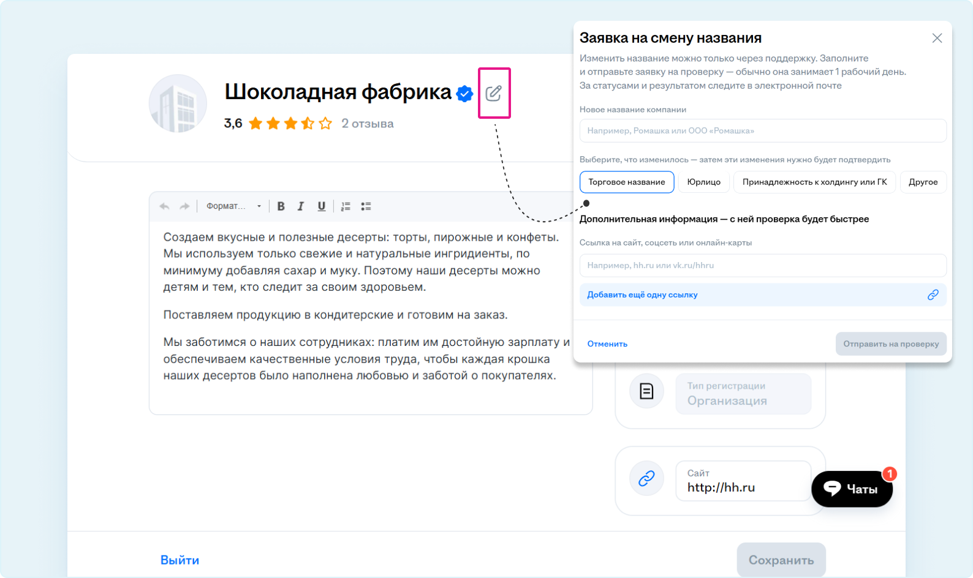973x578 pixels.
Task: Open the Чаты chat widget
Action: [851, 489]
